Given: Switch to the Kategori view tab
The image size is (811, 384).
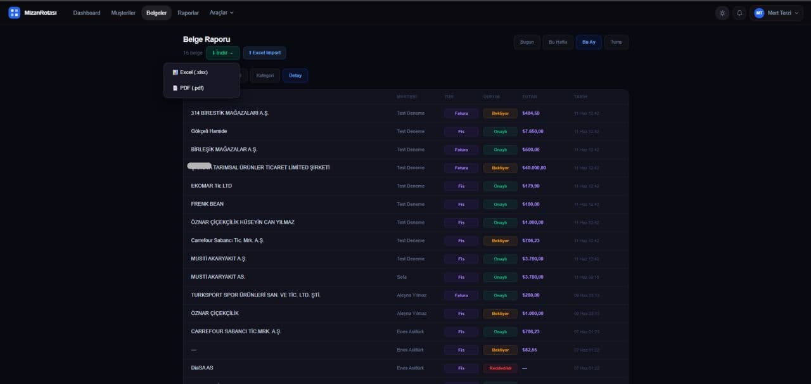Looking at the screenshot, I should 265,75.
